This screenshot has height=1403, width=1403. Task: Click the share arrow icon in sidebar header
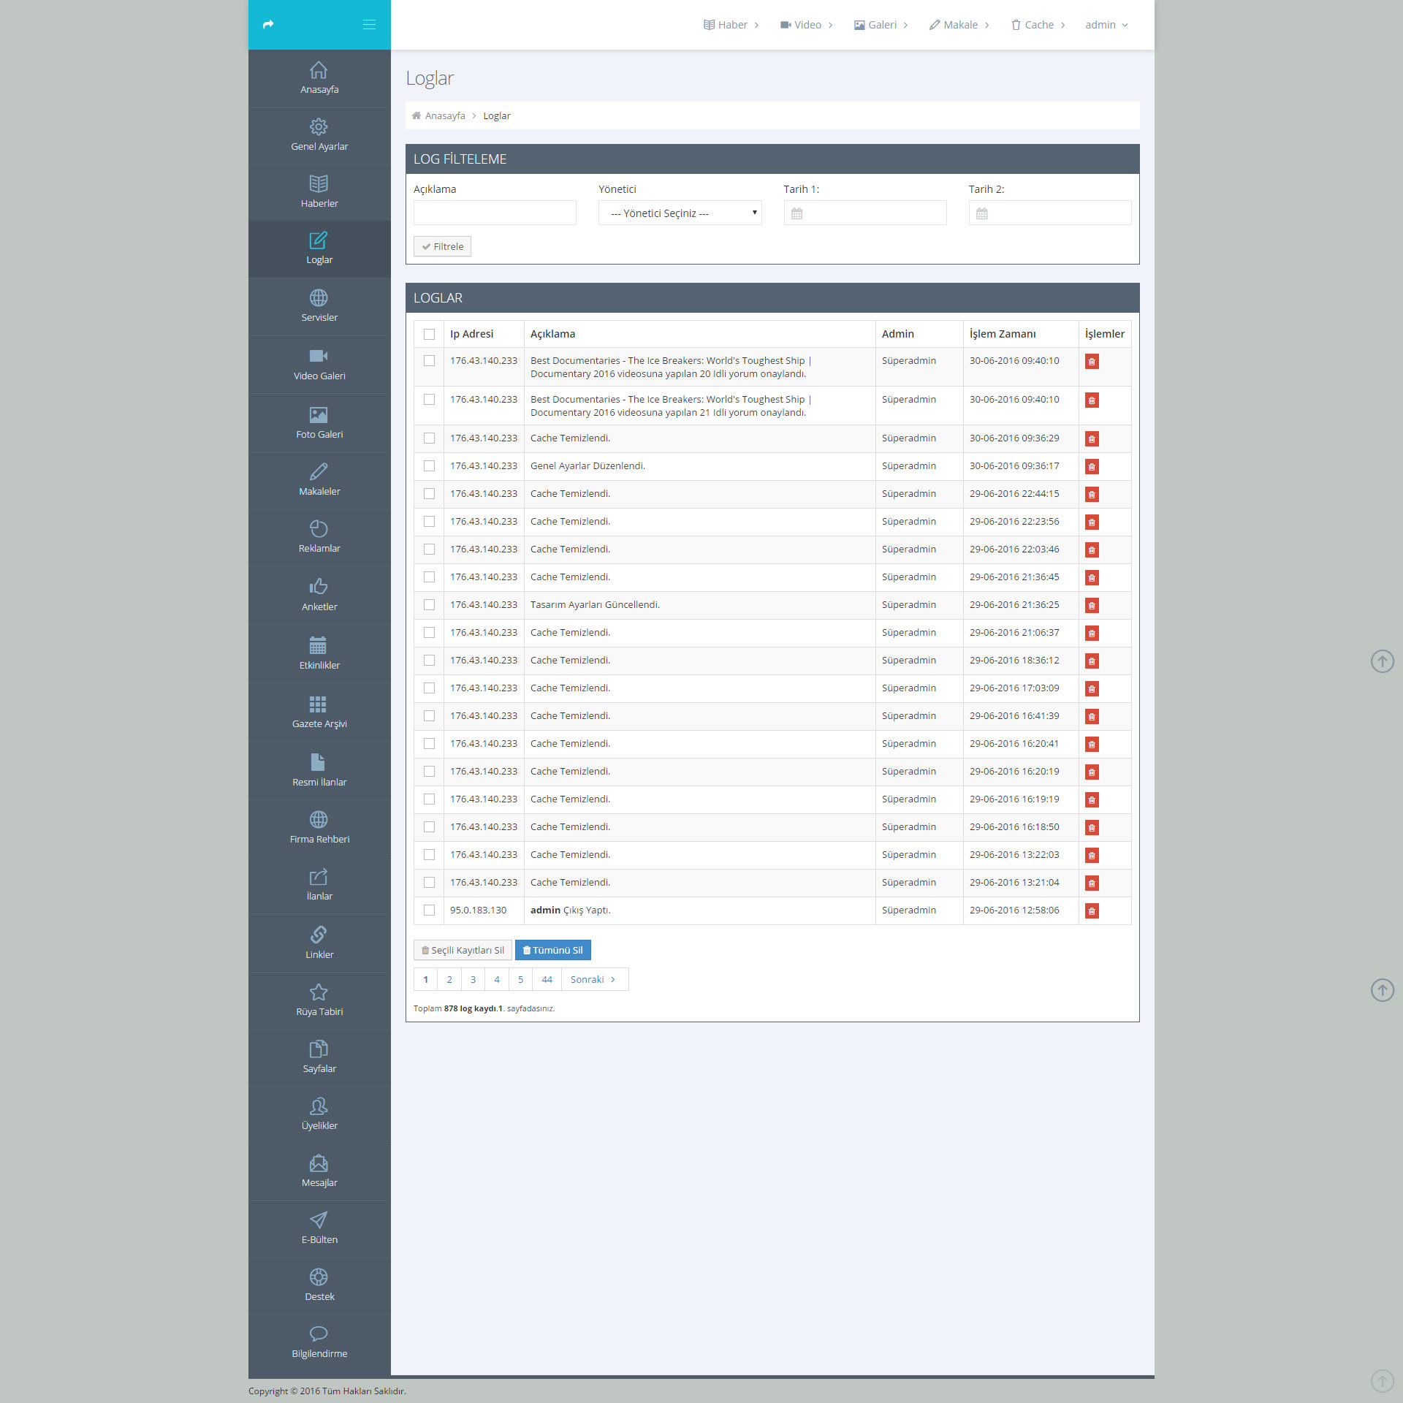click(268, 25)
